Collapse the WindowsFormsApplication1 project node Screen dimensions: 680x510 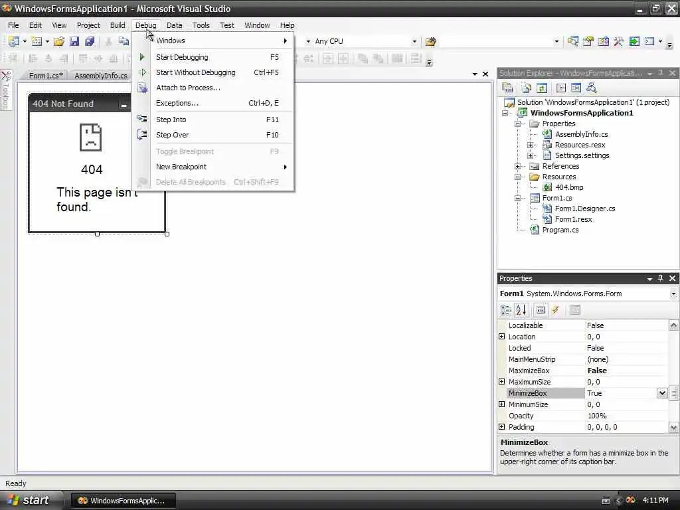pyautogui.click(x=505, y=113)
